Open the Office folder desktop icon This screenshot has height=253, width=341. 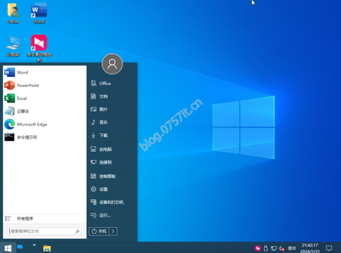pyautogui.click(x=13, y=13)
